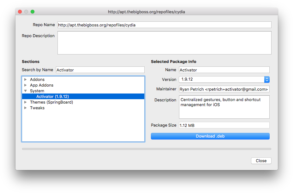
Task: Click the Selected Package Info heading
Action: pyautogui.click(x=174, y=62)
